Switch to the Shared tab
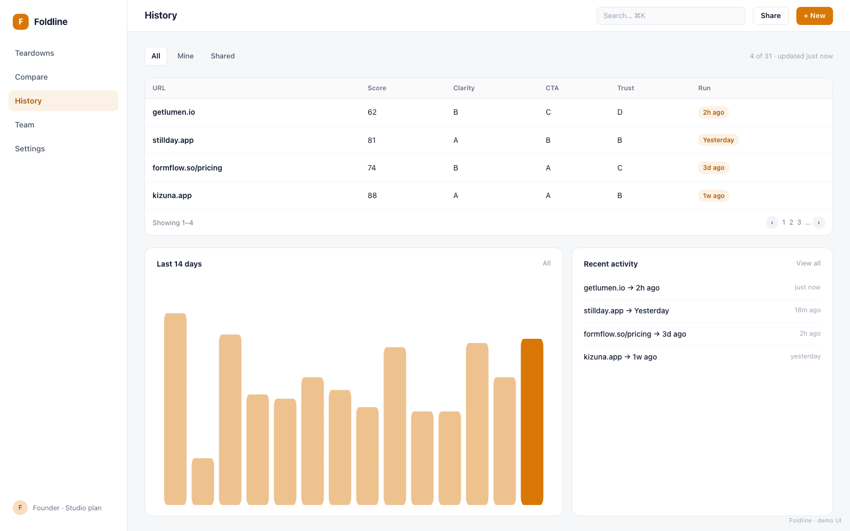Screen dimensions: 850x531 (x=223, y=56)
